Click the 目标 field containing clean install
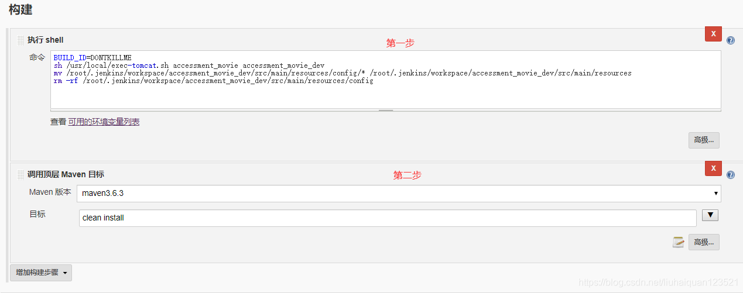Viewport: 743px width, 293px height. pyautogui.click(x=388, y=218)
